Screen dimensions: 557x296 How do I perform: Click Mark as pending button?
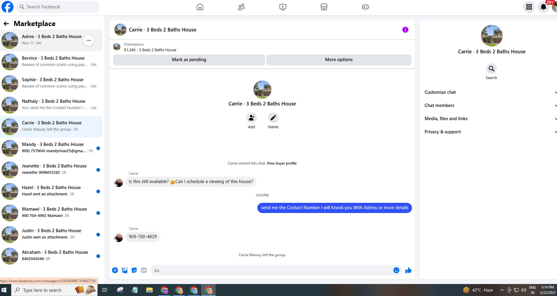[189, 60]
